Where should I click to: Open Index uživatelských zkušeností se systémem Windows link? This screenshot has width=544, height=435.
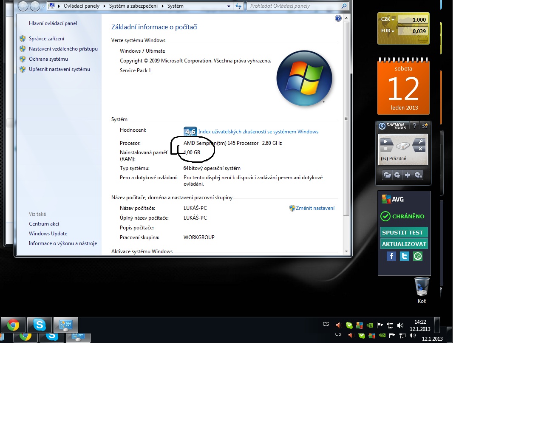coord(258,132)
